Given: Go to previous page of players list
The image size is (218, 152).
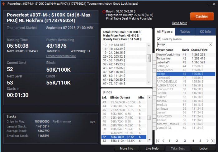Looking at the screenshot, I should tap(163, 141).
